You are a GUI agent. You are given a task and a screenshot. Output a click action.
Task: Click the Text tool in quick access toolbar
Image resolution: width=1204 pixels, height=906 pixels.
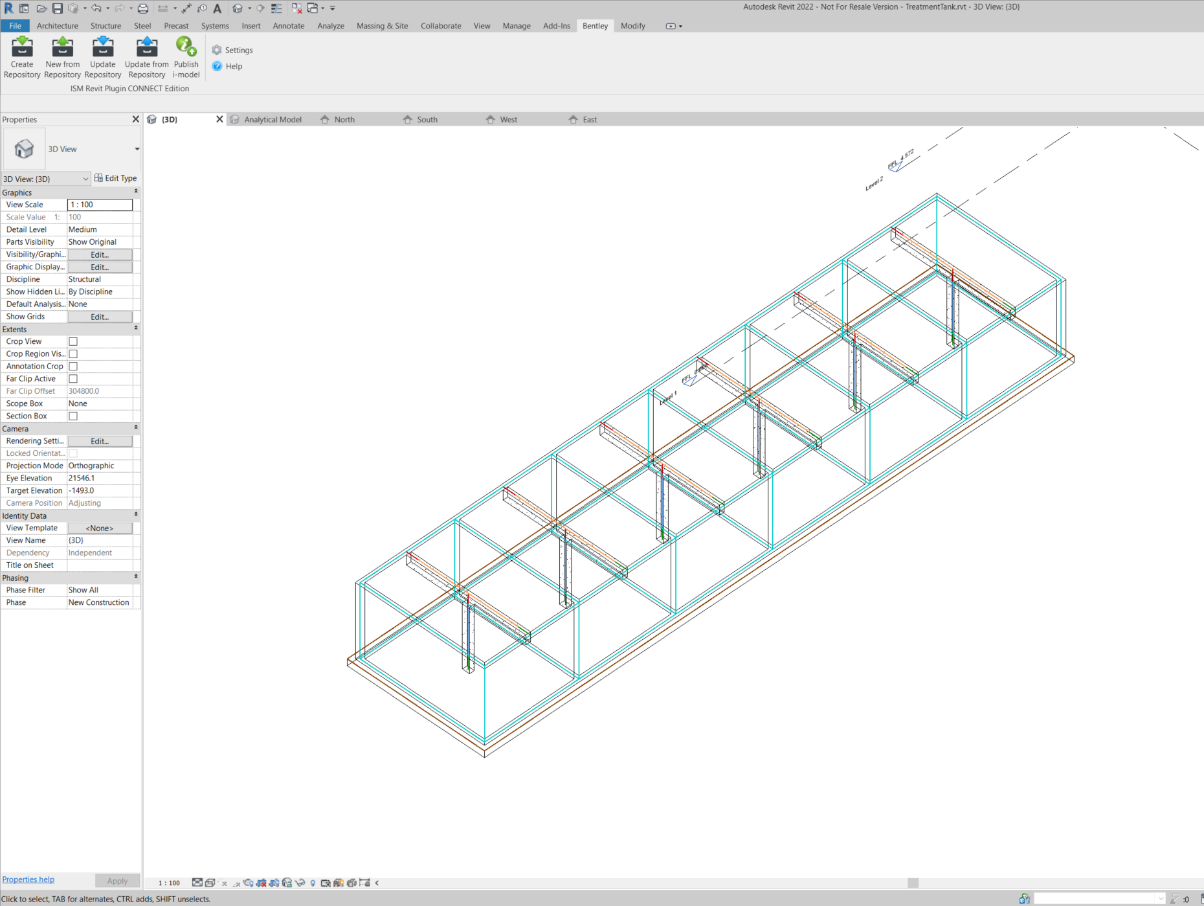[x=217, y=8]
